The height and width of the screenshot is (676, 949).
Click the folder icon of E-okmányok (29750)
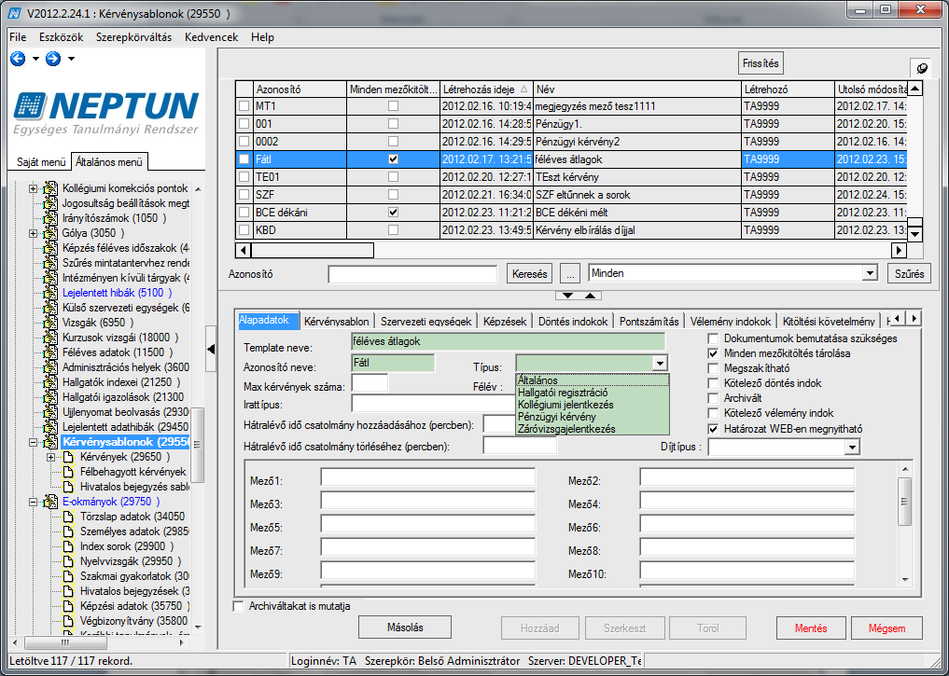click(50, 502)
